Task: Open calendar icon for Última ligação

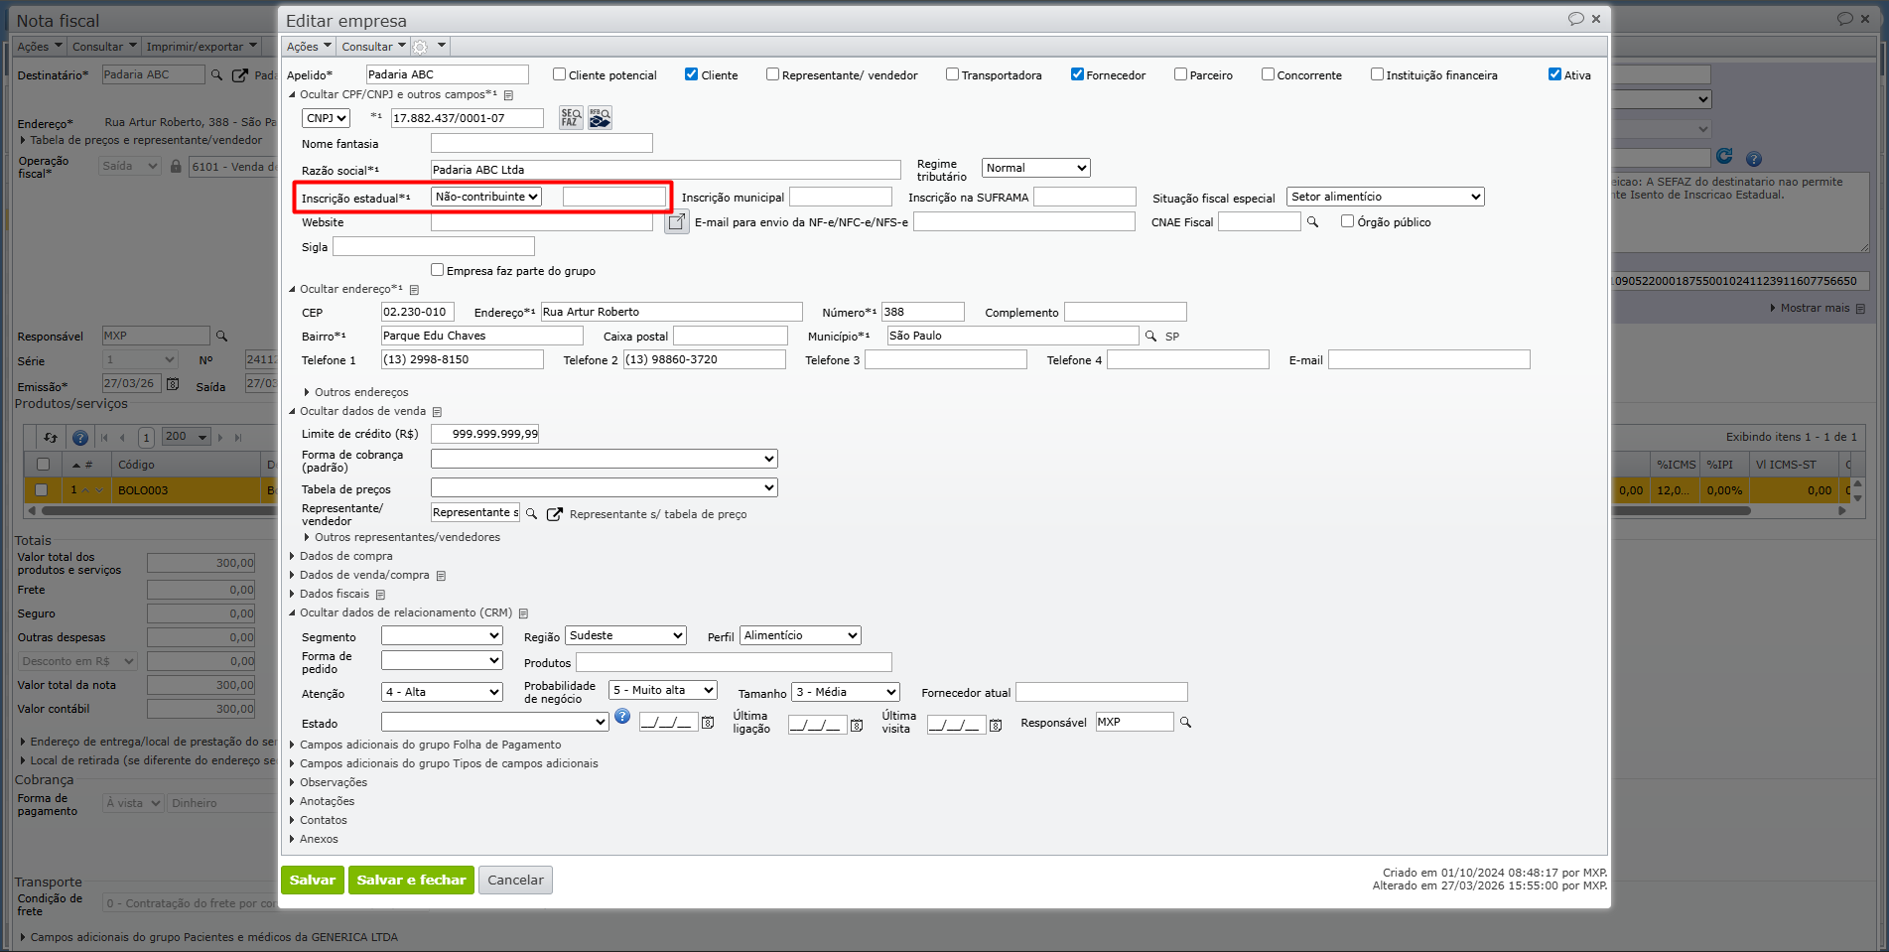Action: pos(857,725)
